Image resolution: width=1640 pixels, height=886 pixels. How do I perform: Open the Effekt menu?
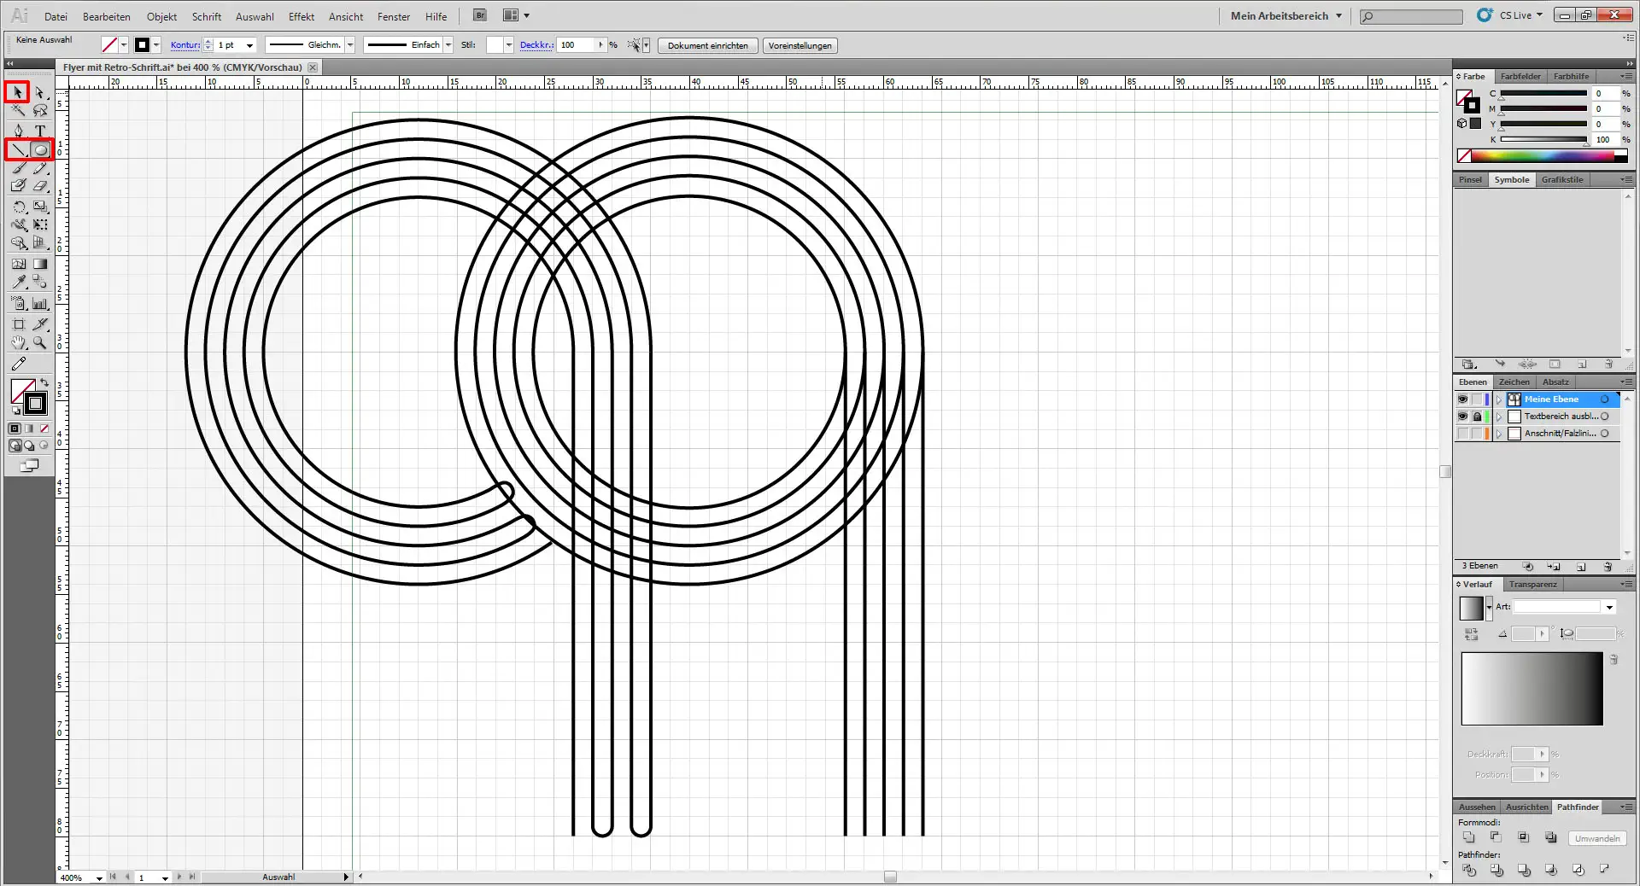(x=301, y=16)
